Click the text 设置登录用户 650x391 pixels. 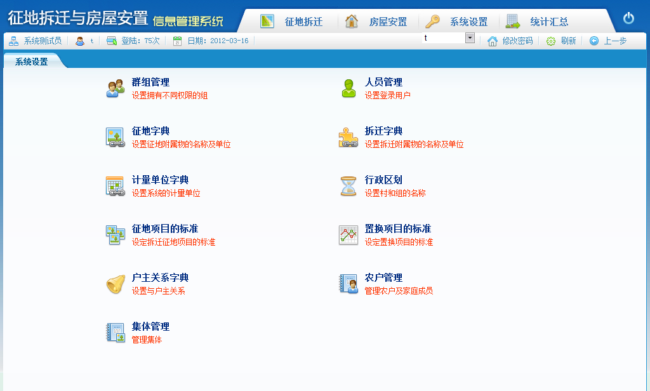(x=388, y=95)
